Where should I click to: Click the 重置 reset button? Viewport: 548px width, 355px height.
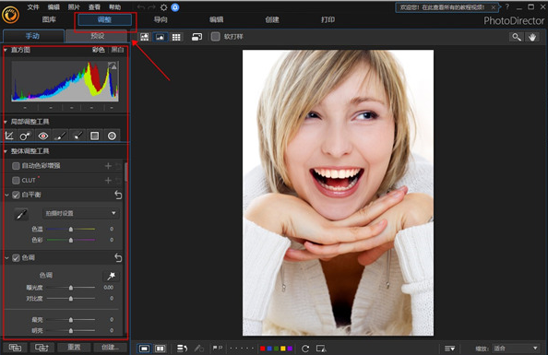click(74, 348)
